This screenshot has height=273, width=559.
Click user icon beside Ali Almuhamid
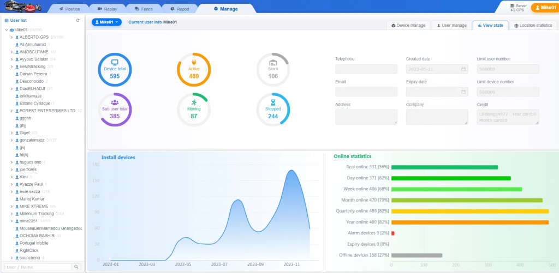click(17, 45)
